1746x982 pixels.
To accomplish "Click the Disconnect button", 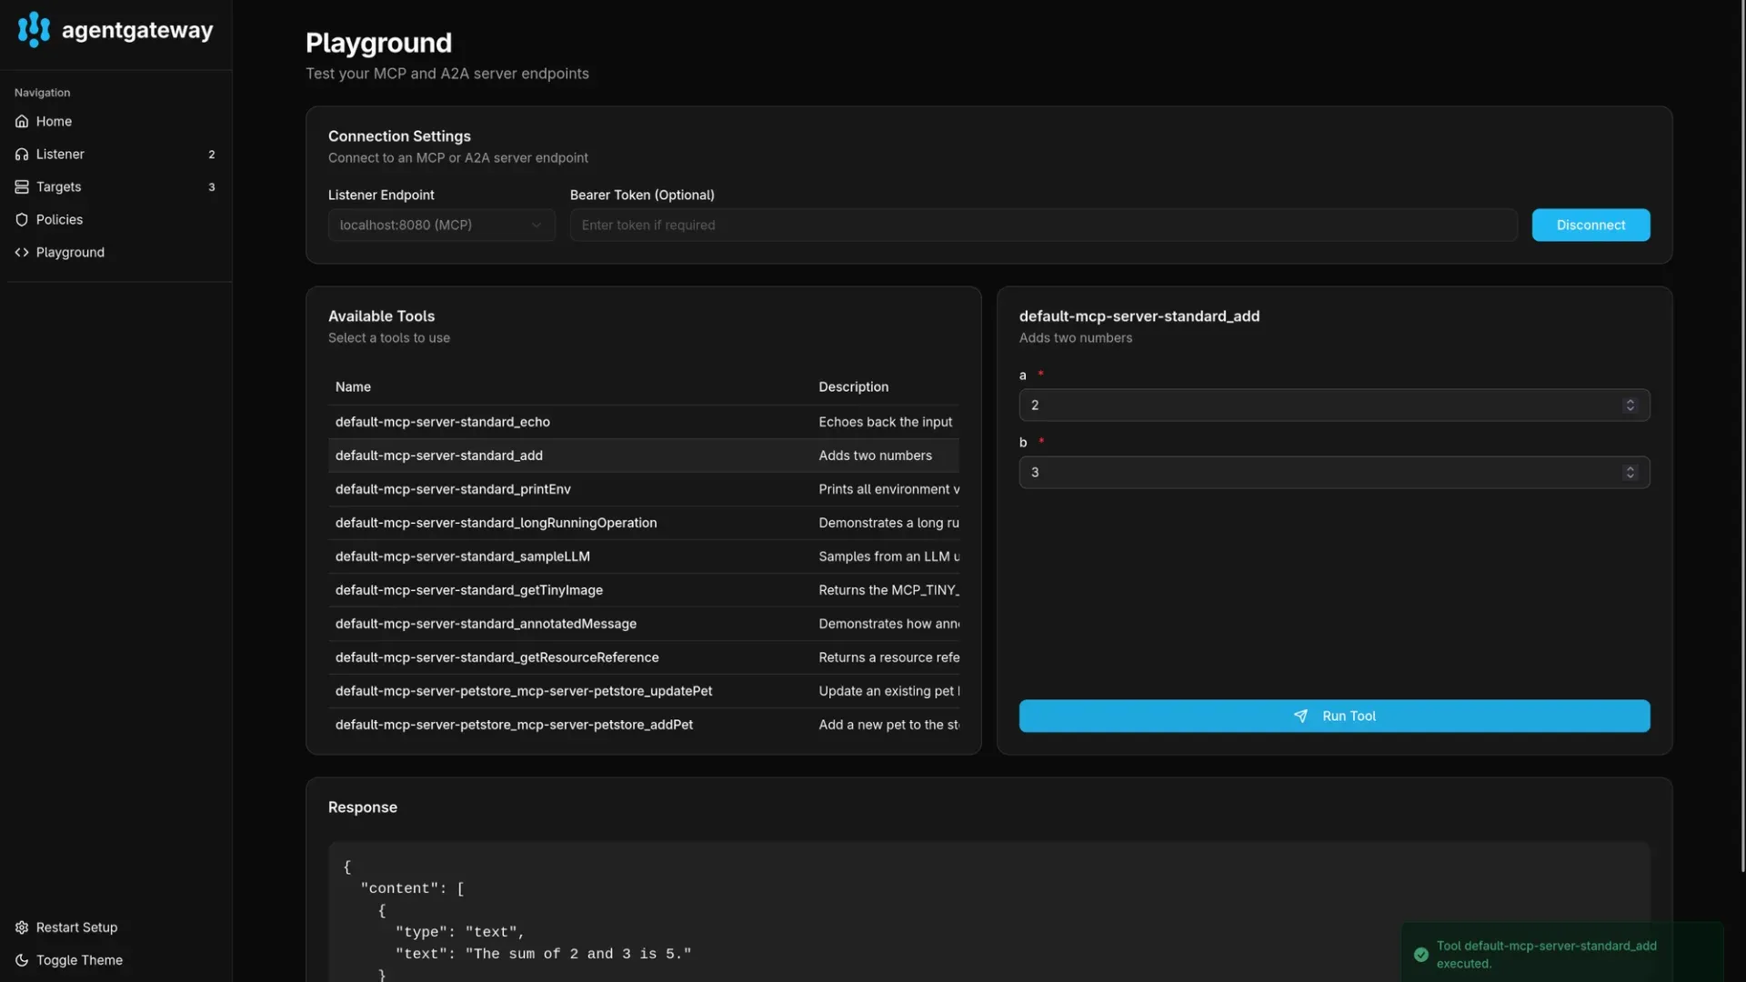I will click(1590, 225).
